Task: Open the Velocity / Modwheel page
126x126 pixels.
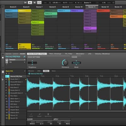Action: pos(102,54)
